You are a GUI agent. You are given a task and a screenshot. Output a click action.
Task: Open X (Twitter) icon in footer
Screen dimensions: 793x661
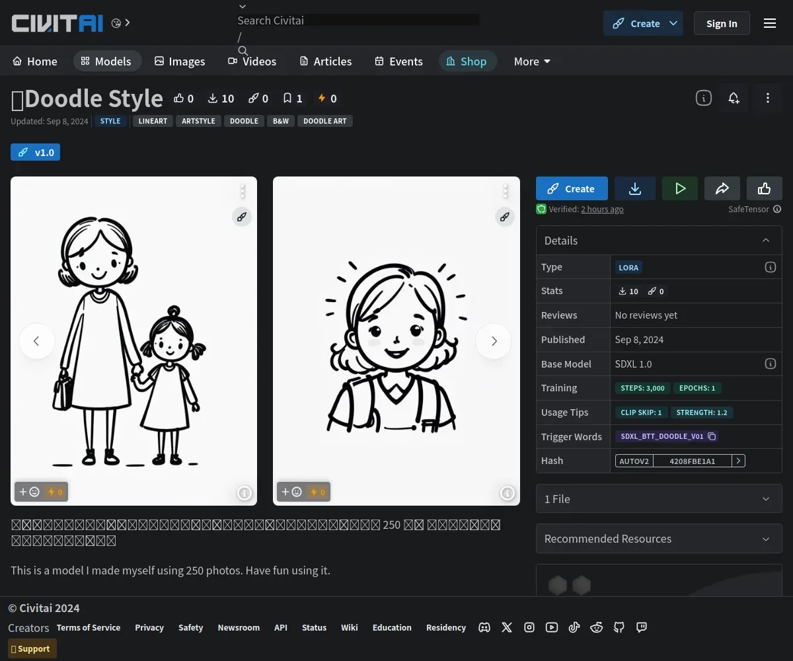(x=507, y=627)
